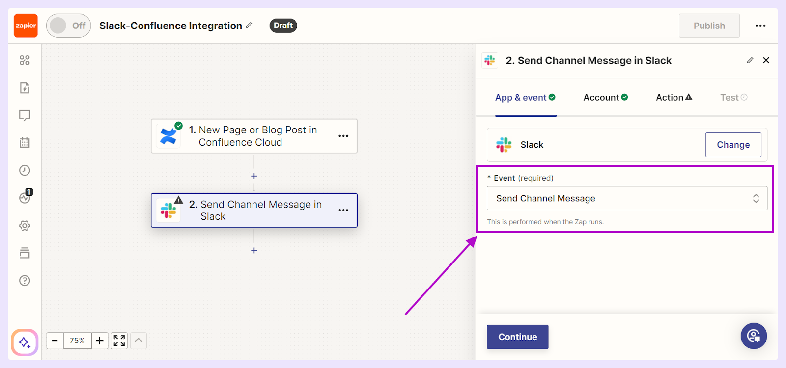The height and width of the screenshot is (368, 786).
Task: Click the Draft status badge
Action: point(283,26)
